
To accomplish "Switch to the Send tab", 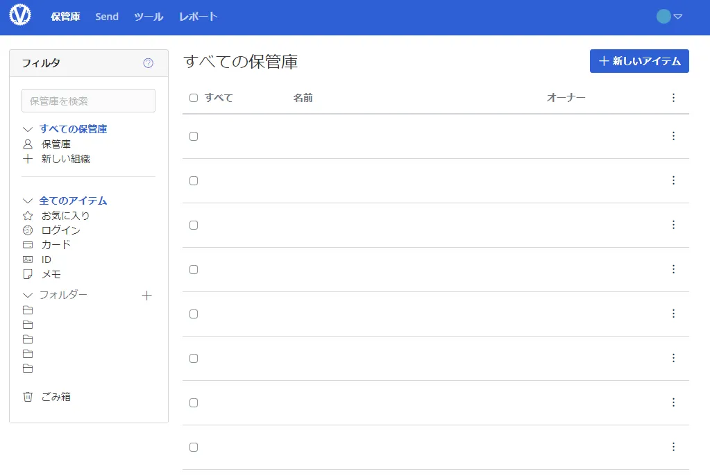I will click(x=107, y=17).
